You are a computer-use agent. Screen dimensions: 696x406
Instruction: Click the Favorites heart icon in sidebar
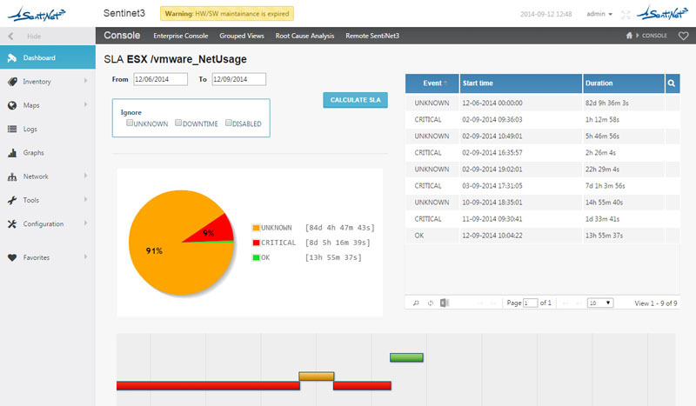[12, 257]
